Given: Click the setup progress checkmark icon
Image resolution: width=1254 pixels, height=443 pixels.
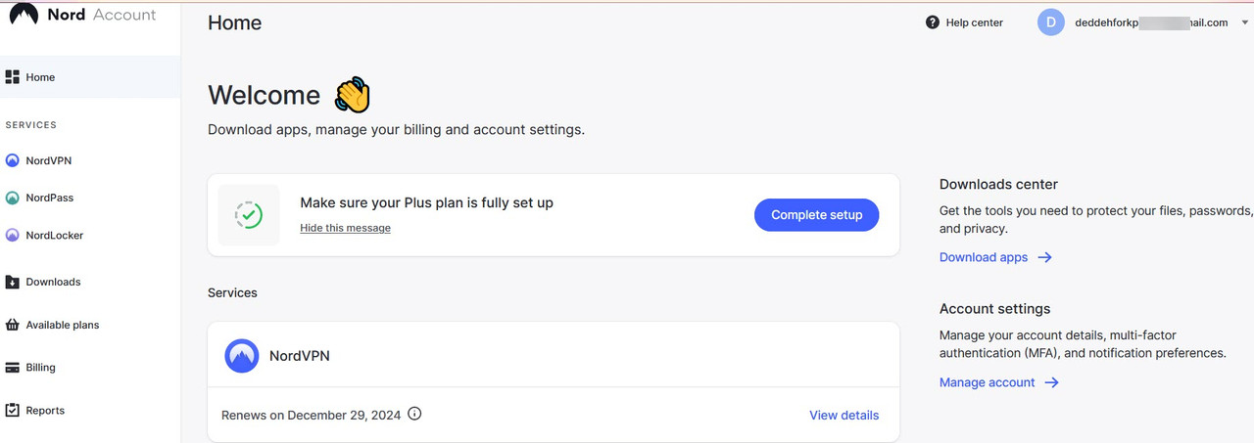Looking at the screenshot, I should click(x=249, y=215).
